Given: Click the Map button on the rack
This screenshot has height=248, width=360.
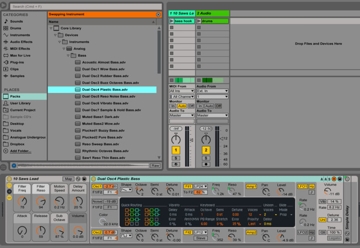Looking at the screenshot, I should click(x=69, y=179).
